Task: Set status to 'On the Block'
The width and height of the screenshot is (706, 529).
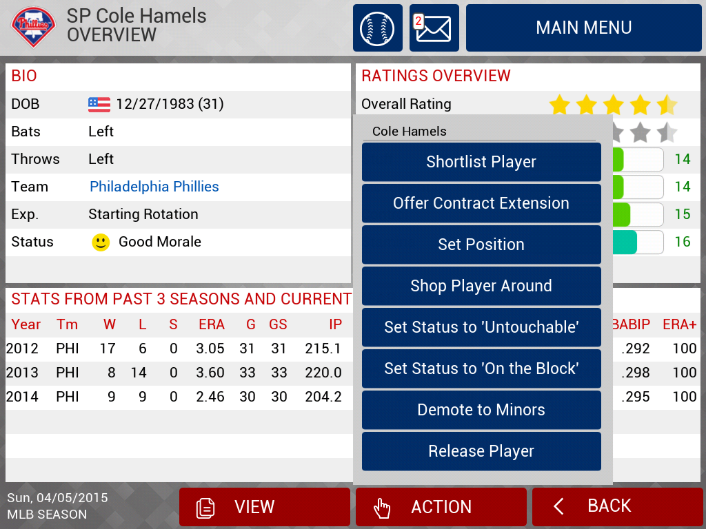Action: 481,369
